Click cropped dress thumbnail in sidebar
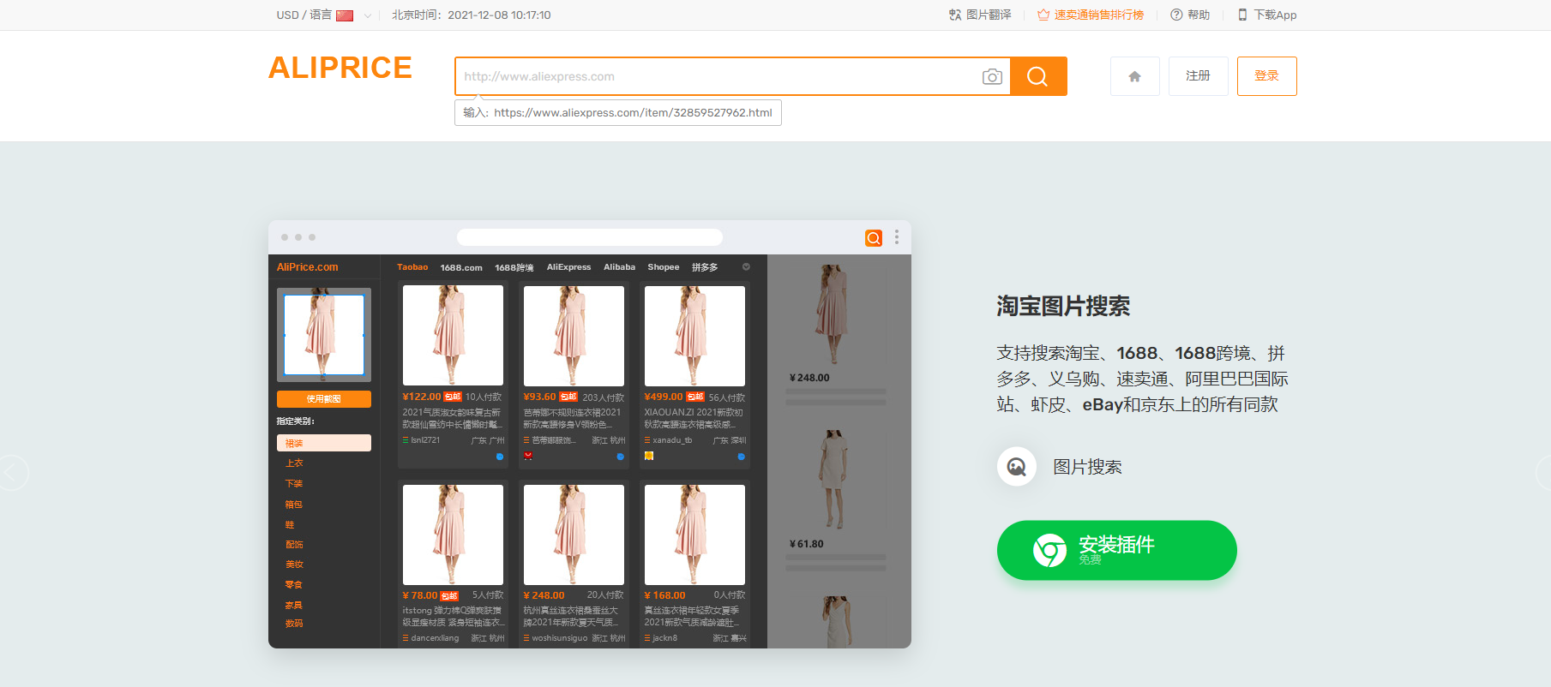 tap(324, 335)
